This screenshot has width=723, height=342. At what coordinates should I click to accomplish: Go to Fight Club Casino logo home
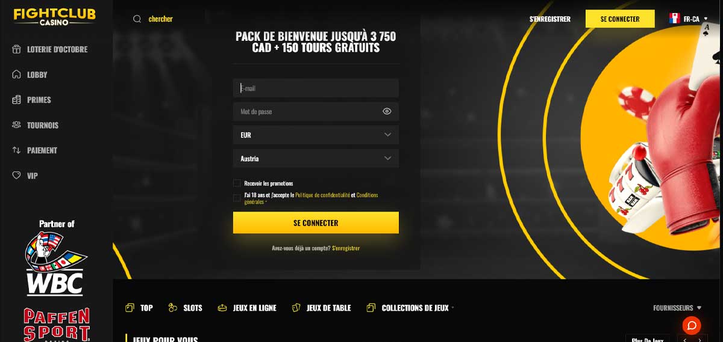point(55,16)
